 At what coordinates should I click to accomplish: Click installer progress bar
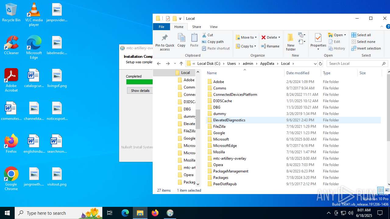(140, 82)
